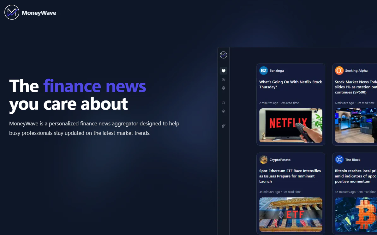377x235 pixels.
Task: Click the '6 minutes ago • 3m read time' text
Action: [355, 103]
